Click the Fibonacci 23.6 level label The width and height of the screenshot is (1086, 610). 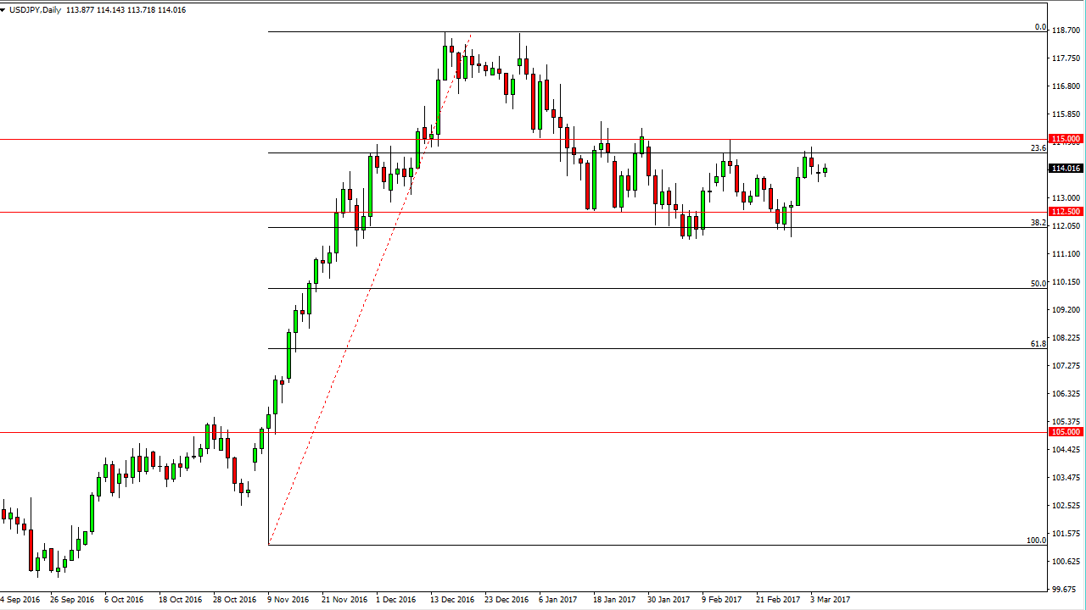pyautogui.click(x=1038, y=147)
